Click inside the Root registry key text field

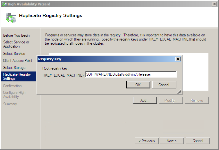click(x=131, y=74)
